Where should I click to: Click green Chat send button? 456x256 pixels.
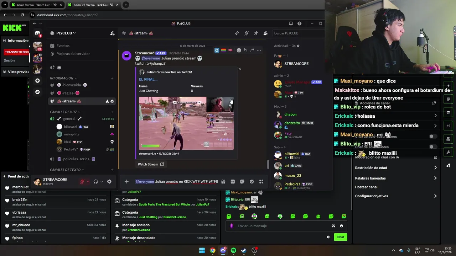(x=341, y=237)
